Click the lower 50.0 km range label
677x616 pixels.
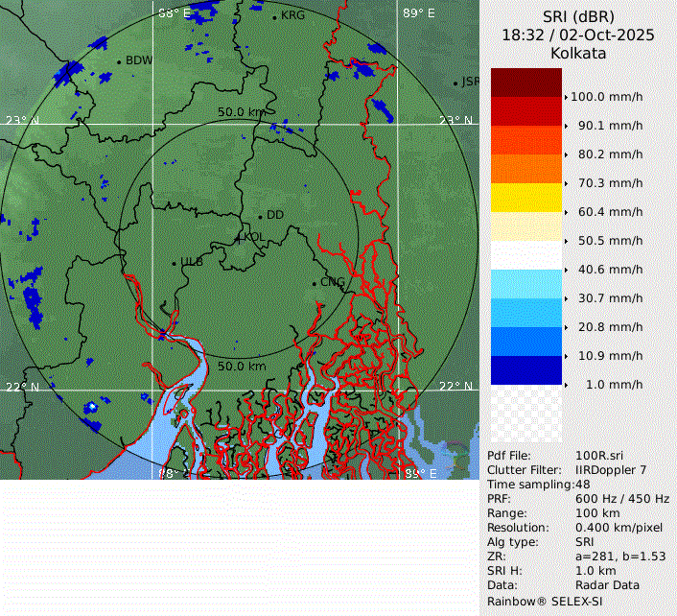[x=242, y=367]
